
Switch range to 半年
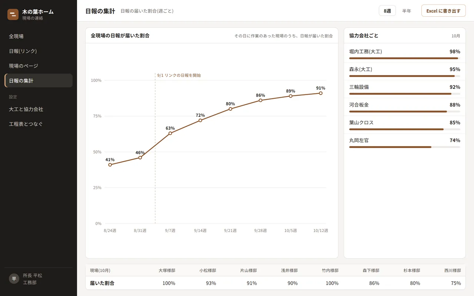pos(407,11)
